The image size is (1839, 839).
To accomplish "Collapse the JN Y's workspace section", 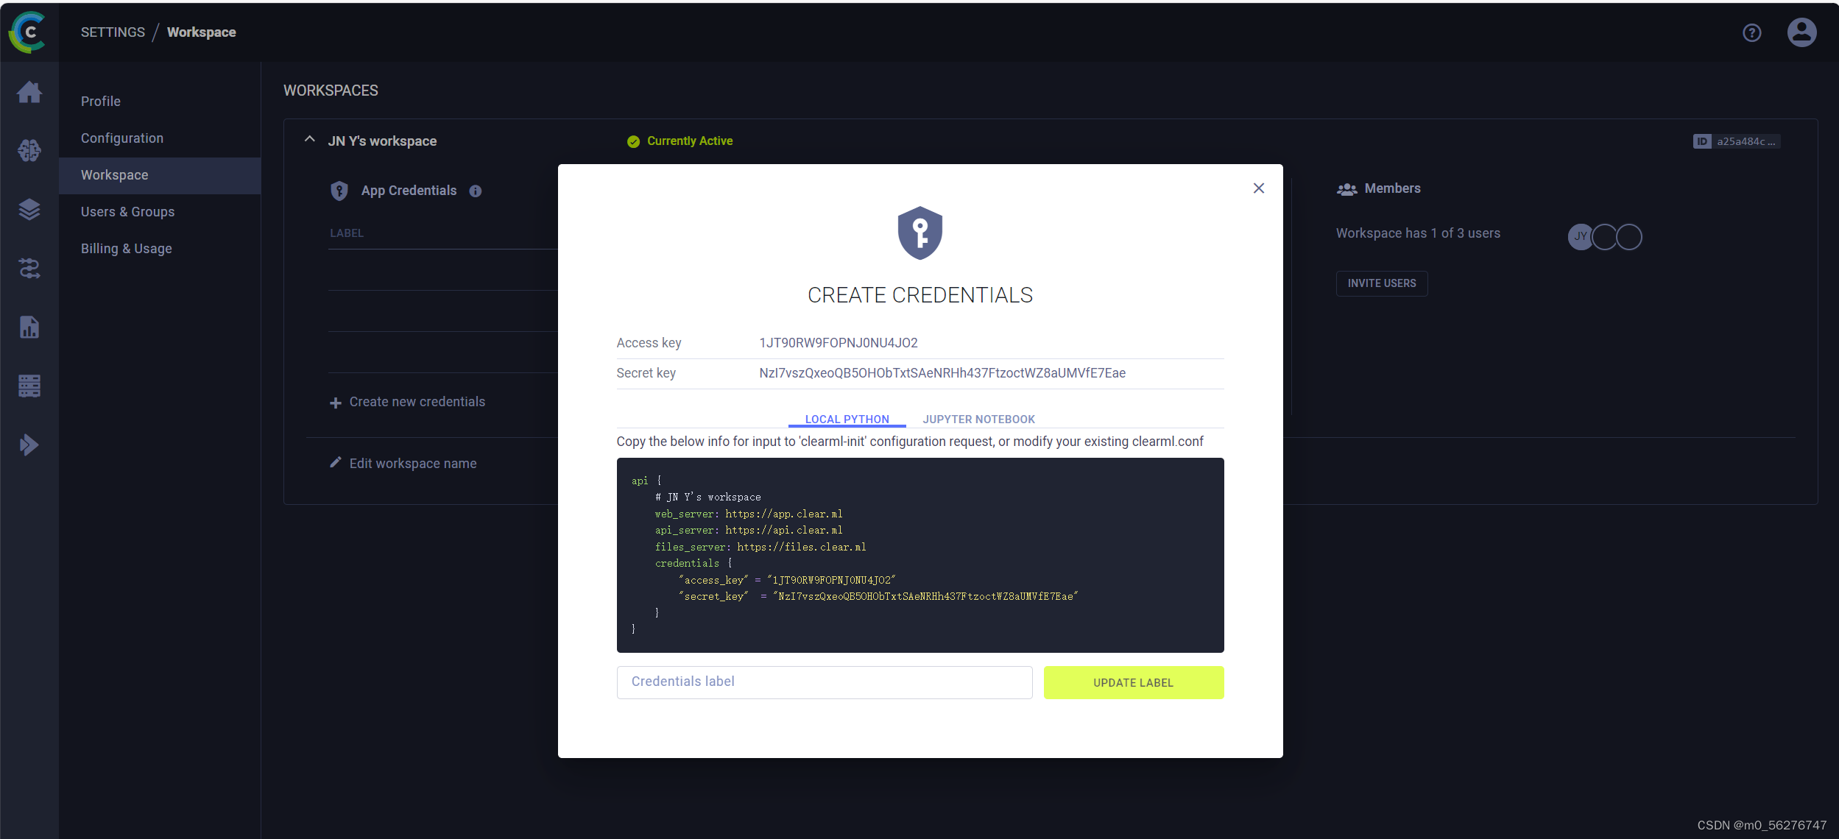I will pos(310,140).
